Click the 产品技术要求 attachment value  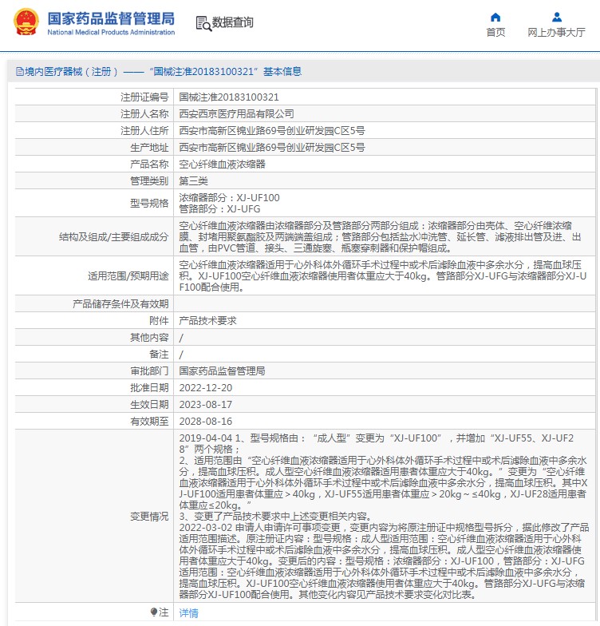(x=207, y=321)
